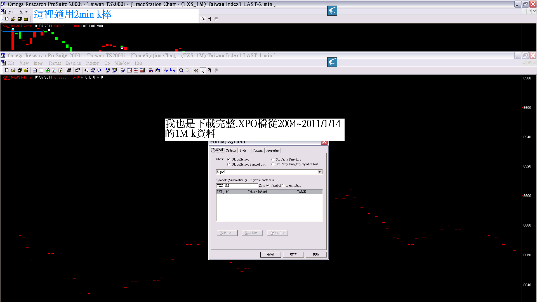
Task: Click the Zoom In magnifier icon
Action: (x=181, y=70)
